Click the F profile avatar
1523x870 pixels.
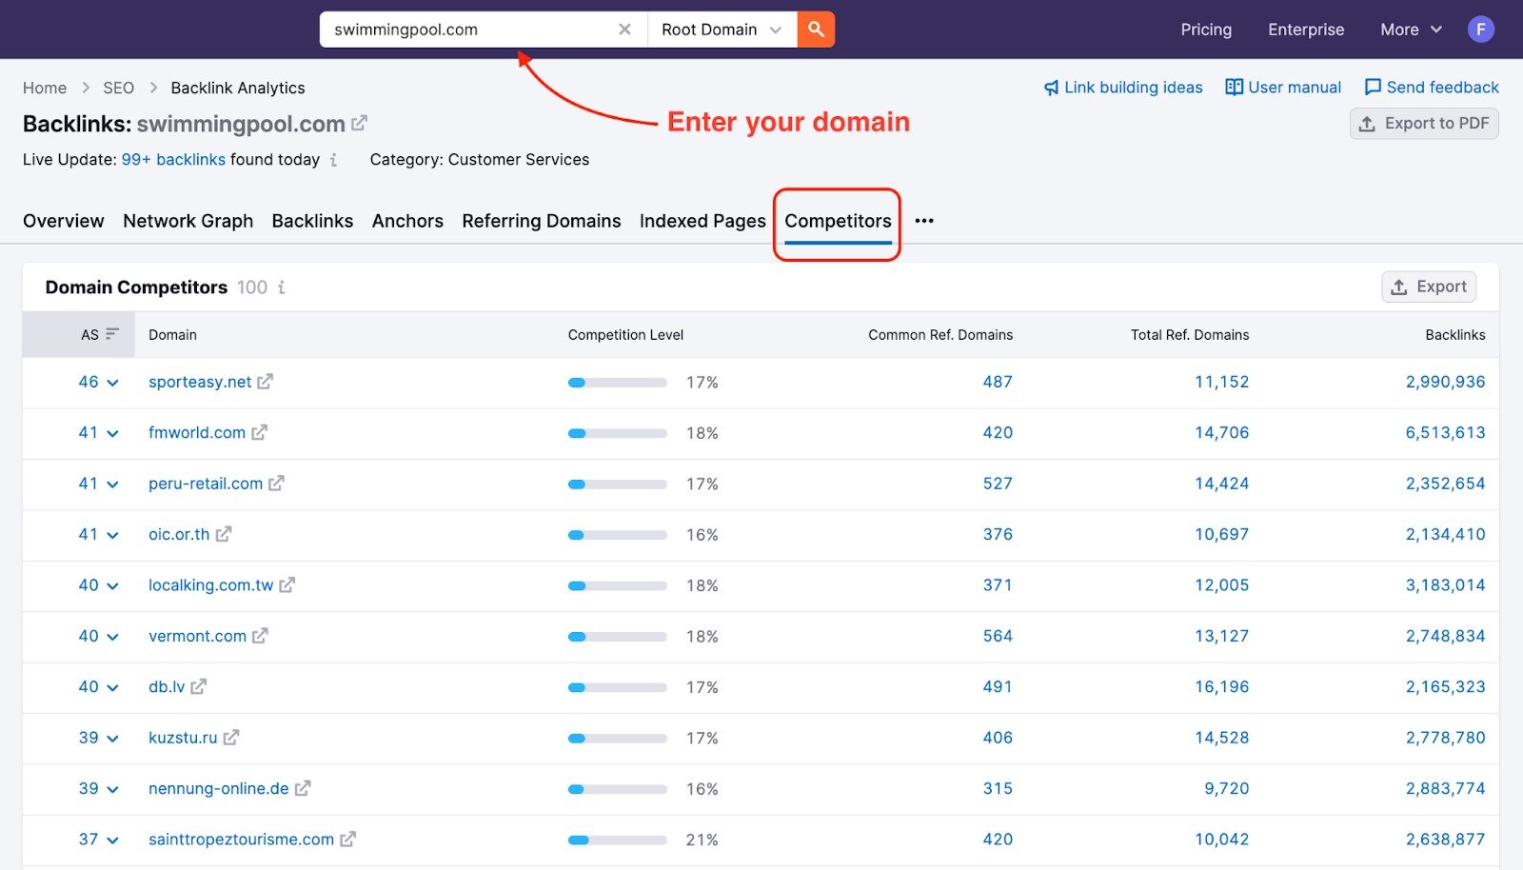pos(1480,29)
